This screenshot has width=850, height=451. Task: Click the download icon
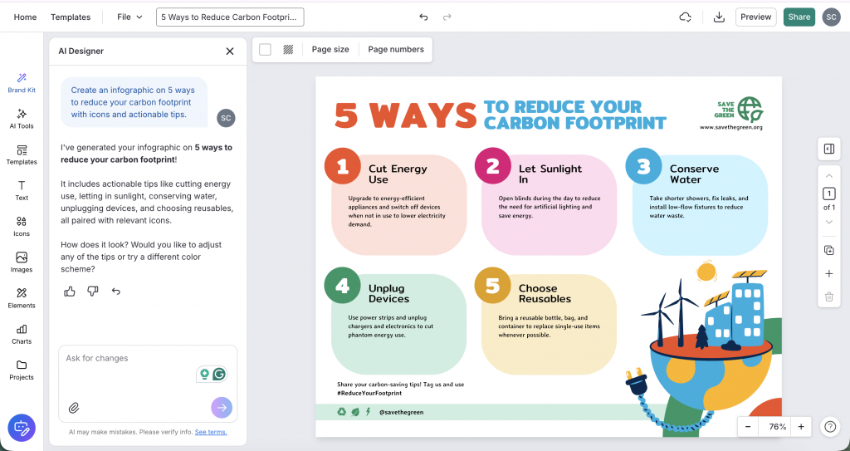tap(719, 17)
